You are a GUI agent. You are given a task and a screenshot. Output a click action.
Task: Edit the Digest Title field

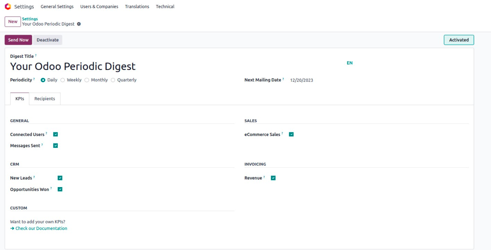point(177,66)
